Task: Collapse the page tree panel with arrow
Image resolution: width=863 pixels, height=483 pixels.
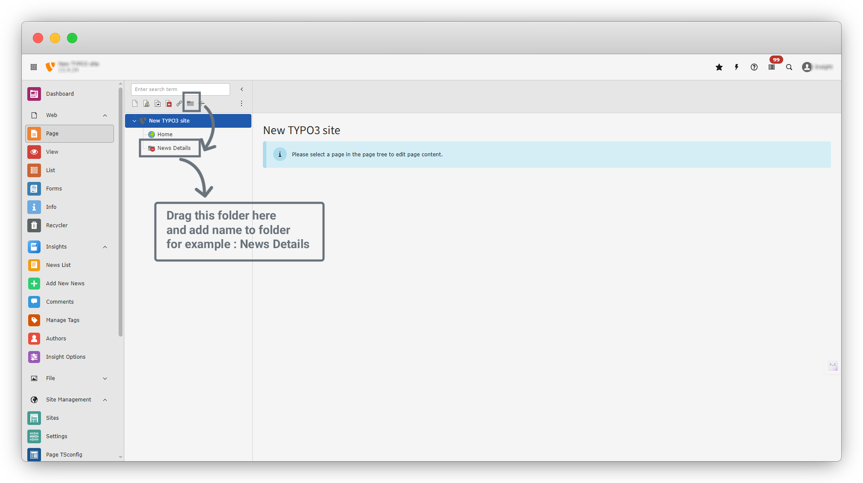Action: 242,89
